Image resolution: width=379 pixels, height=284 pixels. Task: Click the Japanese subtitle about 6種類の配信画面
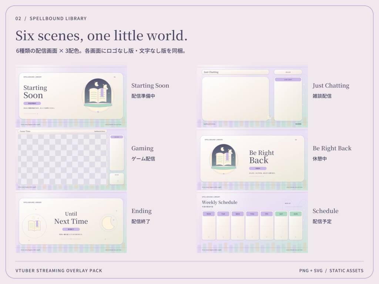[x=101, y=51]
